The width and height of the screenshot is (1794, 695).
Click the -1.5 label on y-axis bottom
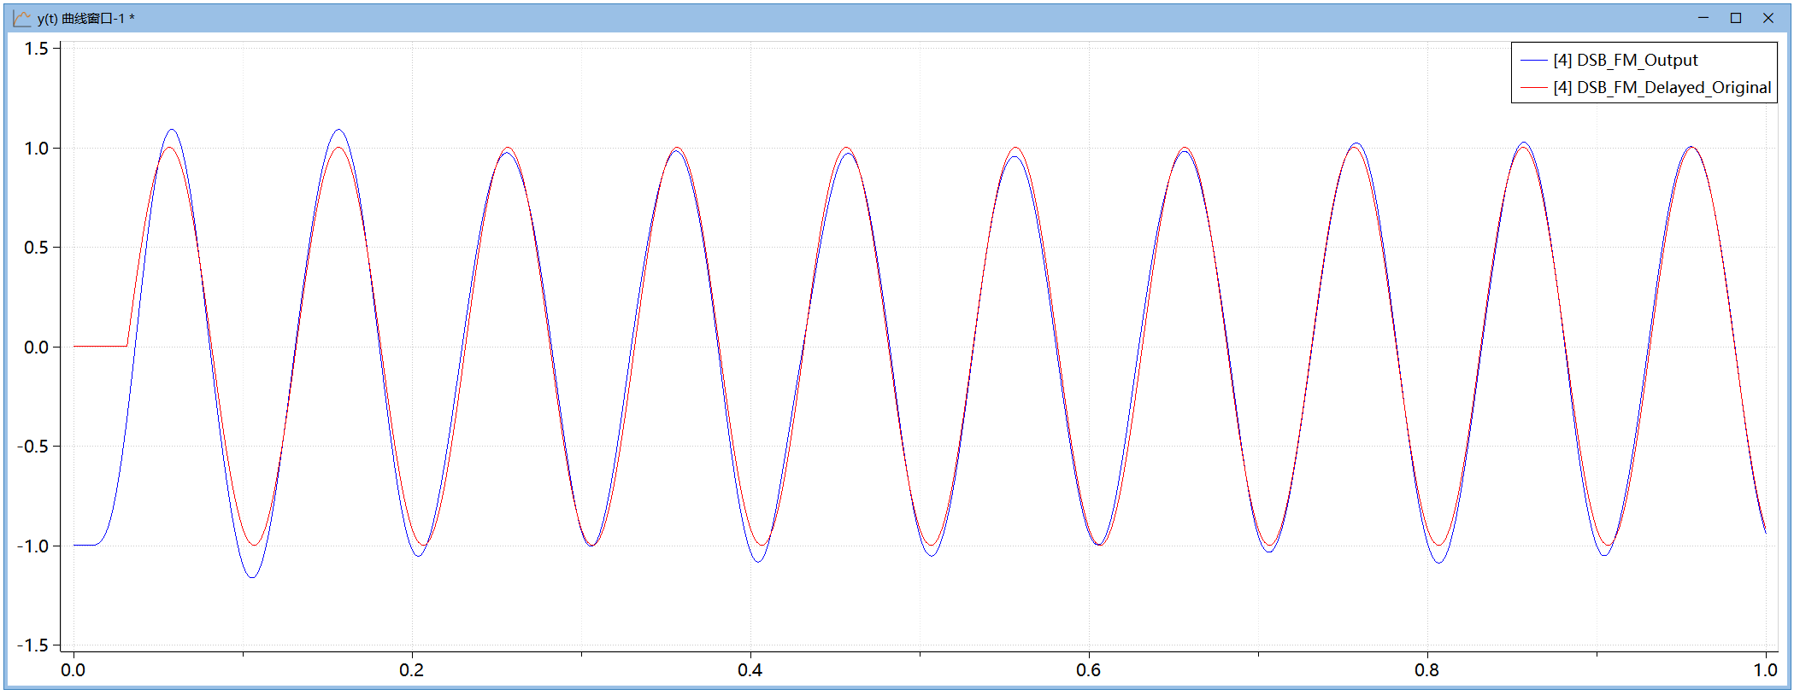tap(33, 645)
